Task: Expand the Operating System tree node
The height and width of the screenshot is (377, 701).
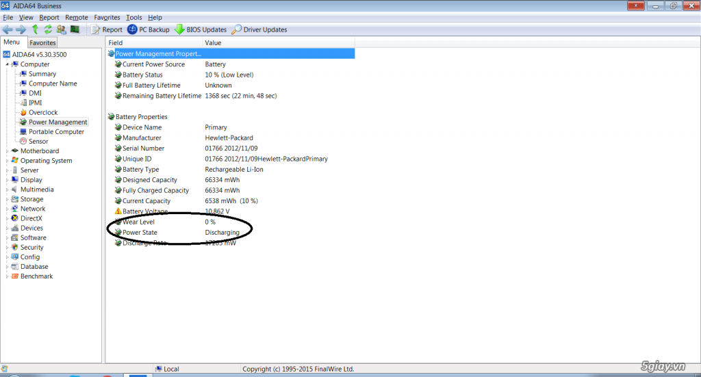Action: pos(8,161)
